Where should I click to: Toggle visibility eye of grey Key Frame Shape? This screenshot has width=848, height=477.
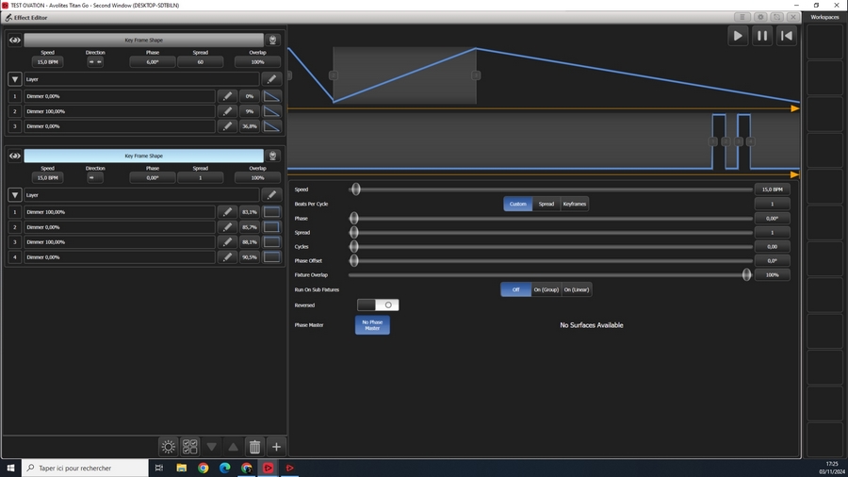[14, 40]
